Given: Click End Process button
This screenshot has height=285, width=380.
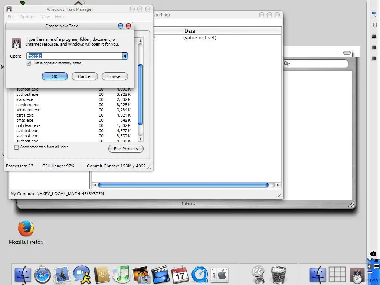Looking at the screenshot, I should coord(126,149).
